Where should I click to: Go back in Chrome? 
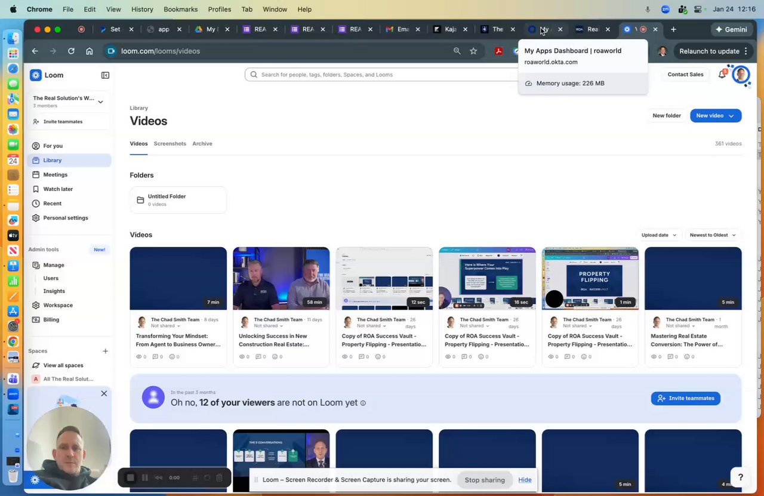(x=35, y=51)
